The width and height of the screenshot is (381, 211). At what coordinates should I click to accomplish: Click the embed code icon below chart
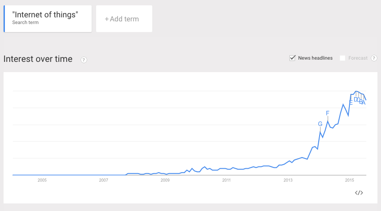[359, 193]
